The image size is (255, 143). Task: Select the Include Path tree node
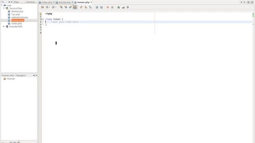click(x=16, y=27)
